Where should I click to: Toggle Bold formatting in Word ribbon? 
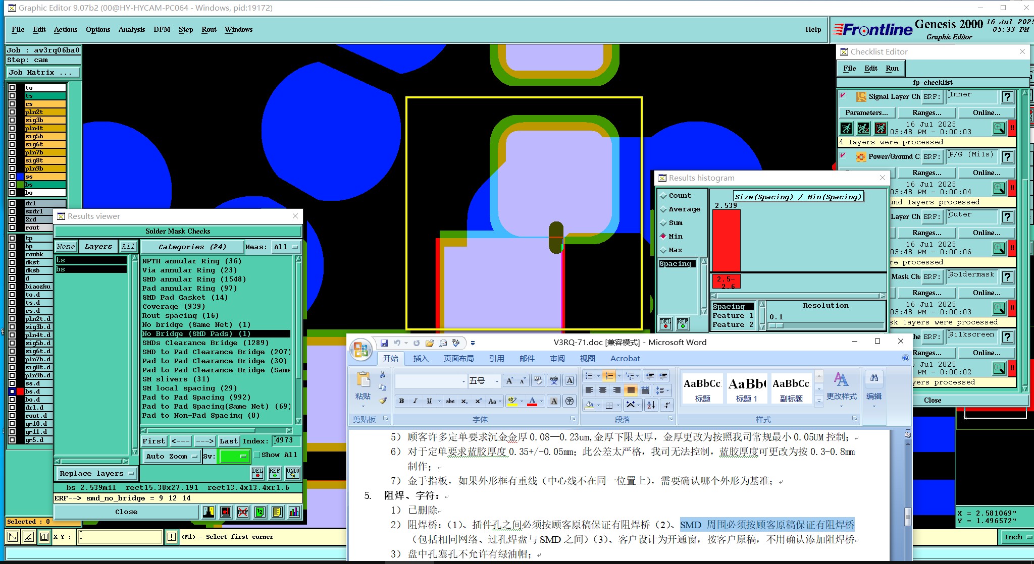click(x=401, y=401)
